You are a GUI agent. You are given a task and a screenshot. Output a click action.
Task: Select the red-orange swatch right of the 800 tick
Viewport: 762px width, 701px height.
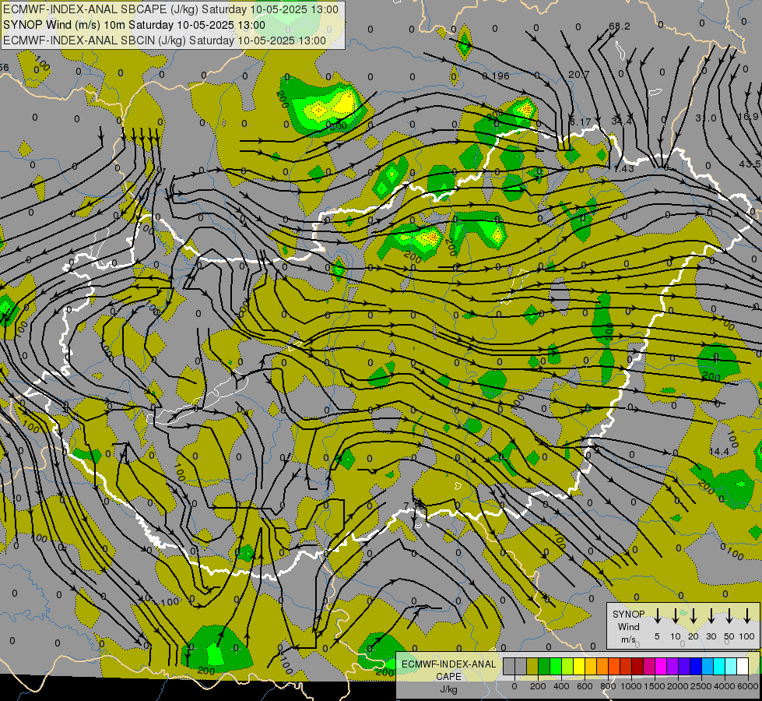pos(614,666)
